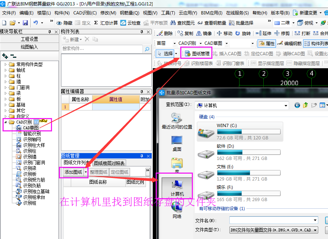The image size is (328, 239).
Task: Toggle the 构件列表 panel button
Action: pyautogui.click(x=316, y=43)
